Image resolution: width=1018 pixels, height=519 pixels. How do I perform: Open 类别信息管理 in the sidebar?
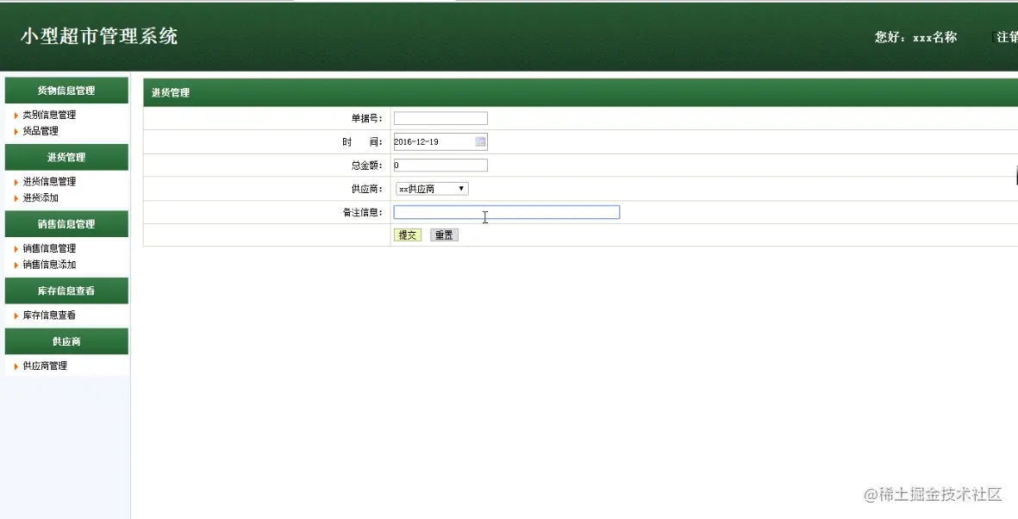[49, 115]
